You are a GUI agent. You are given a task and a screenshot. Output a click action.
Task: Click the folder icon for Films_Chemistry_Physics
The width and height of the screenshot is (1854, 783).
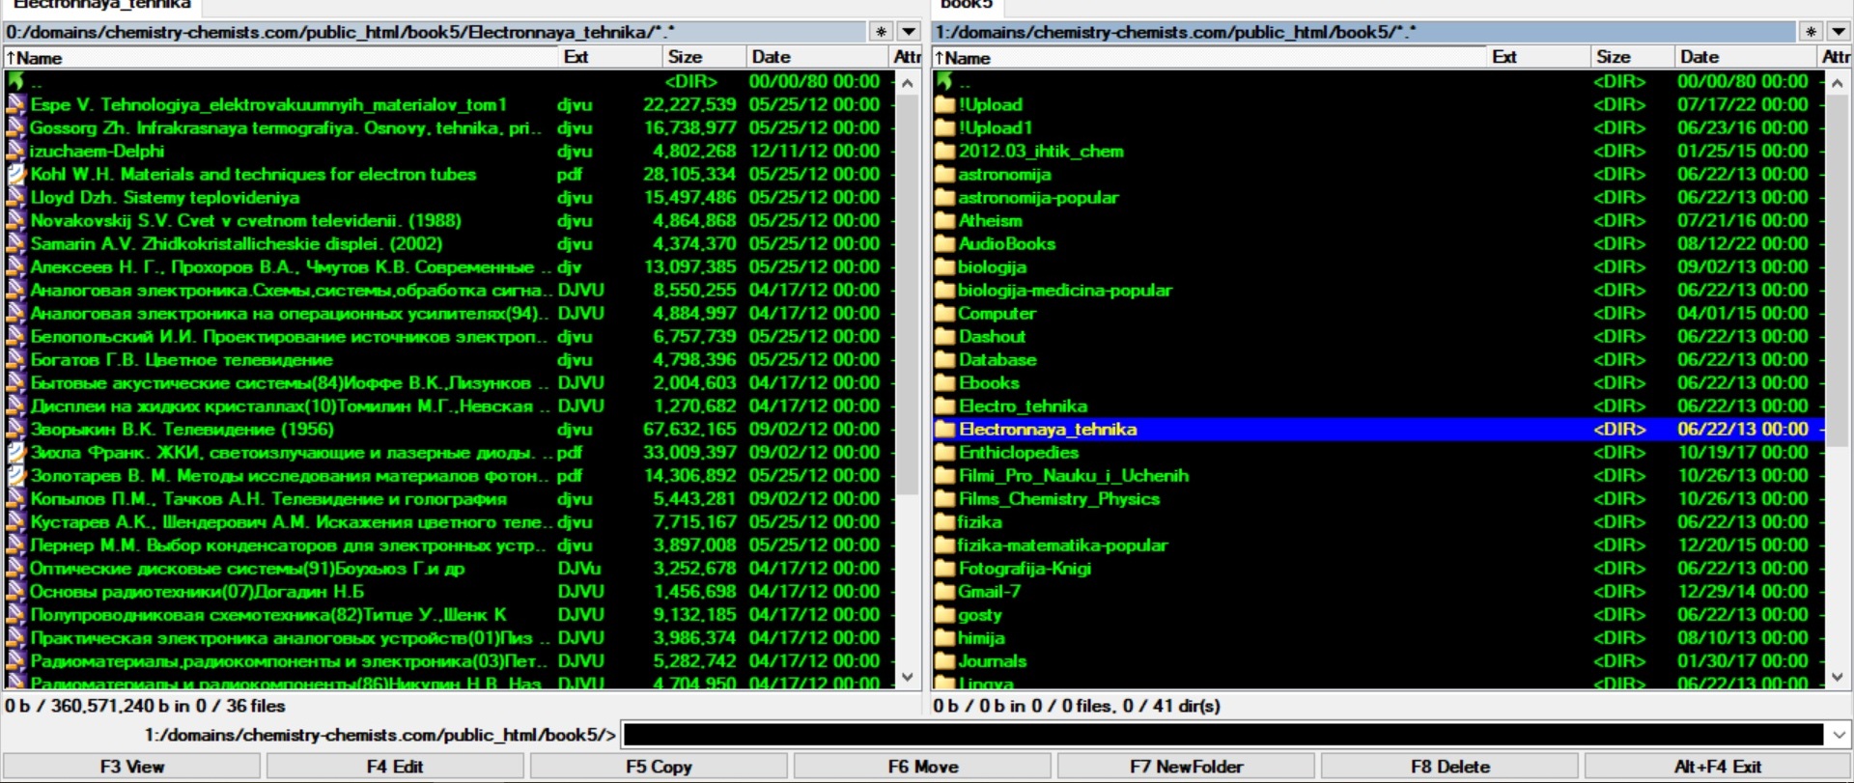coord(944,499)
